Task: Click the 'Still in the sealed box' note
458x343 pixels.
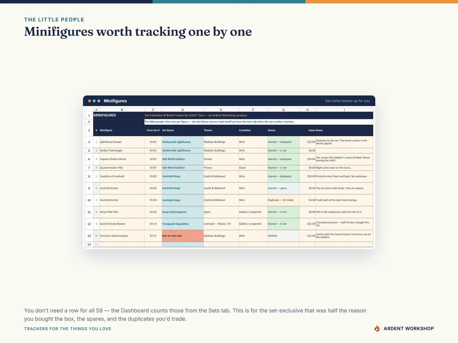Action: (x=344, y=212)
